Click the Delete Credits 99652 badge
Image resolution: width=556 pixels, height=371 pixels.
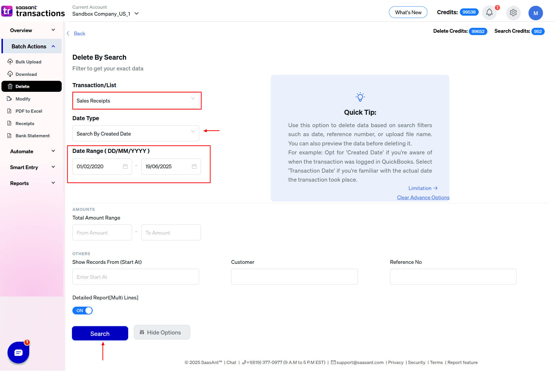point(478,31)
